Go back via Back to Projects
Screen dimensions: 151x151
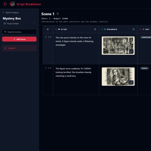12,13
